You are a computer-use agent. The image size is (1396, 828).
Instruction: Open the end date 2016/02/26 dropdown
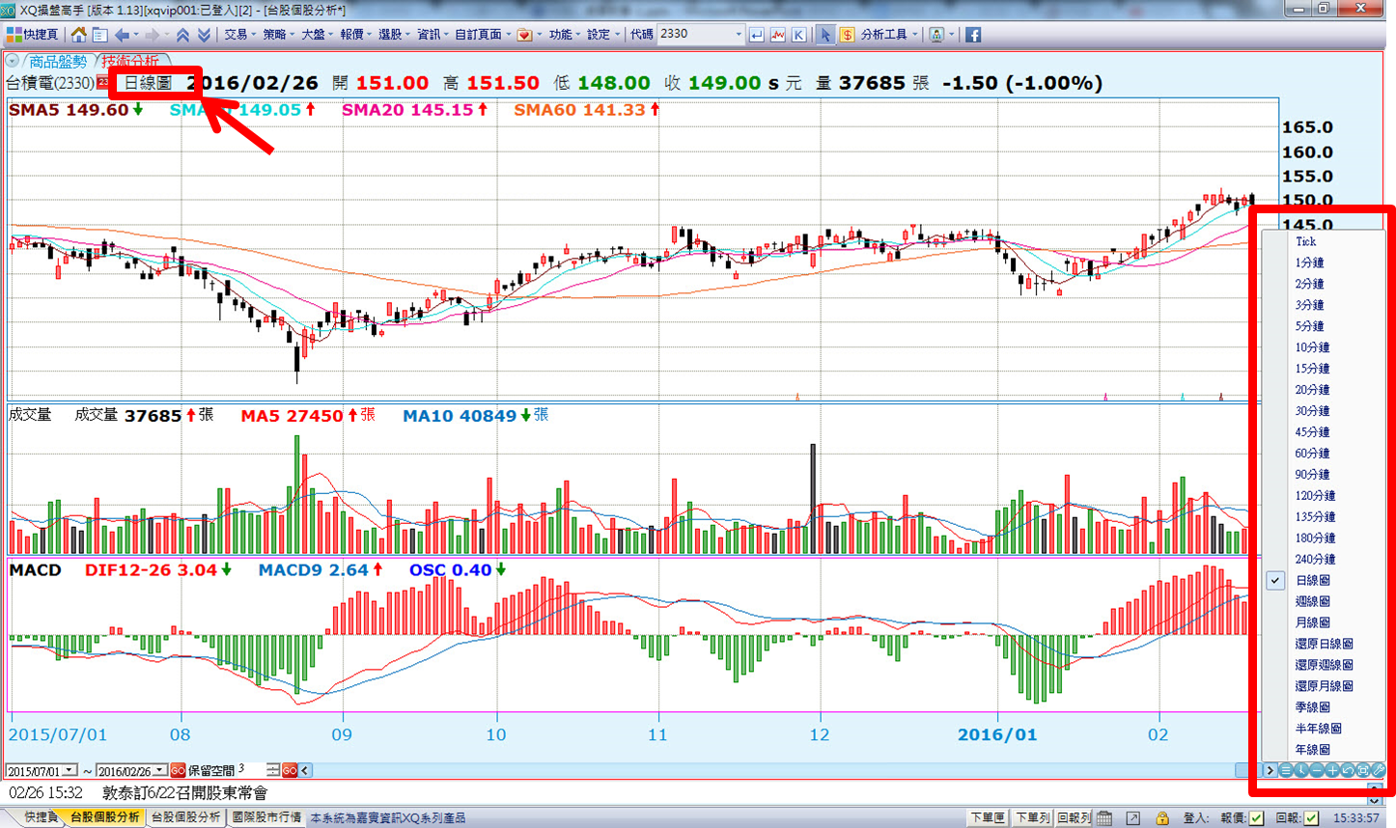(160, 771)
